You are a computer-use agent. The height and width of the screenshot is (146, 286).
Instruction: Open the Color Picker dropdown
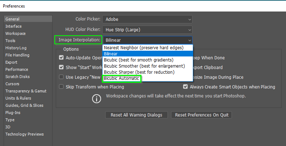[x=147, y=19]
